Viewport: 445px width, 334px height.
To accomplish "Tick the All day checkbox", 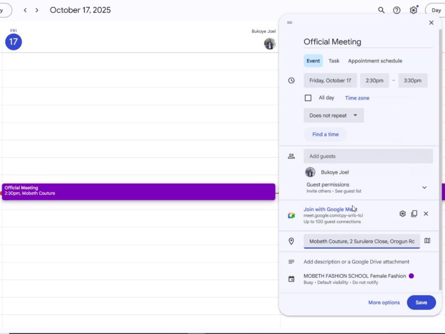I will (x=308, y=98).
